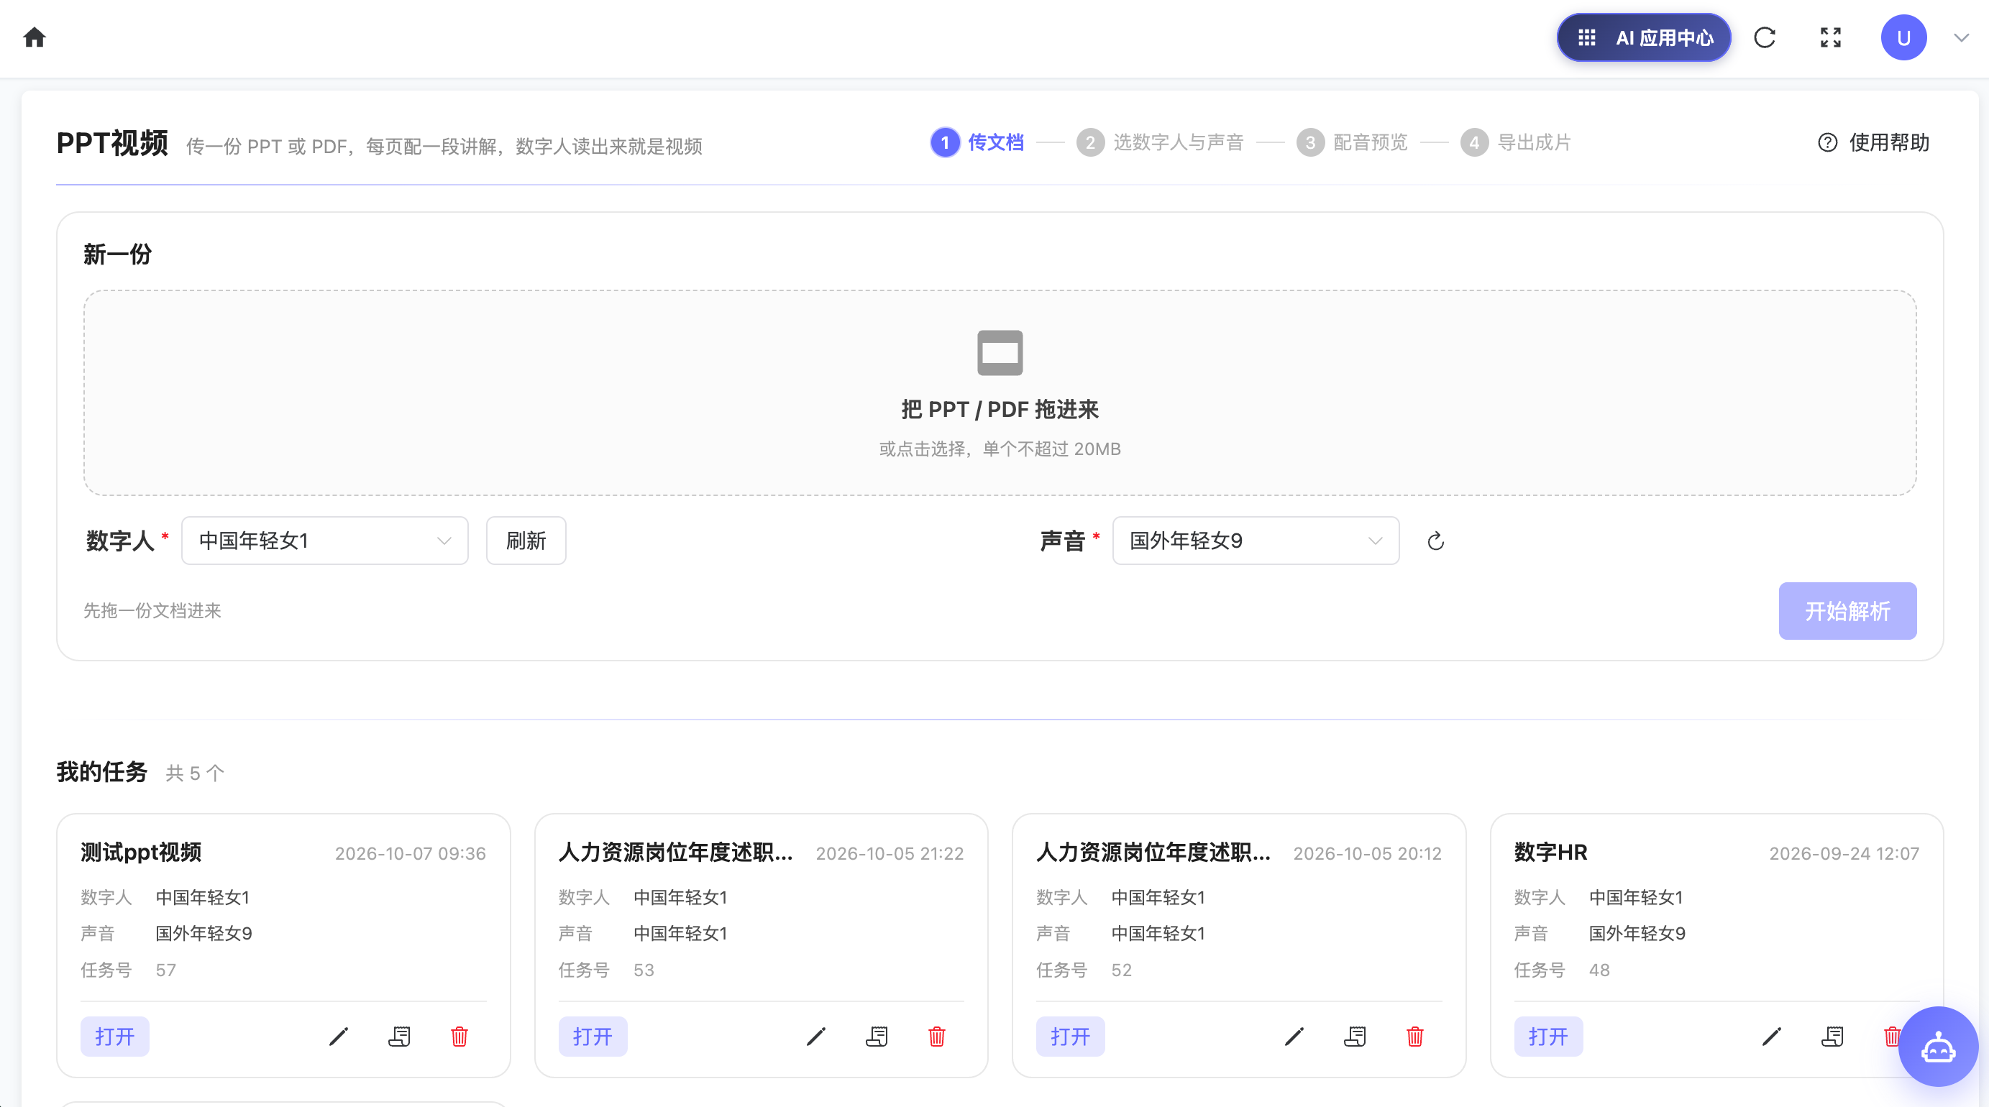
Task: Expand the user menu chevron
Action: 1961,37
